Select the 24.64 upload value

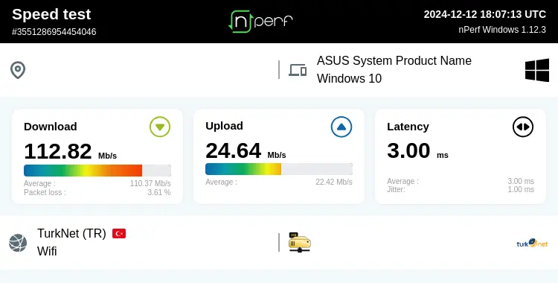point(234,150)
